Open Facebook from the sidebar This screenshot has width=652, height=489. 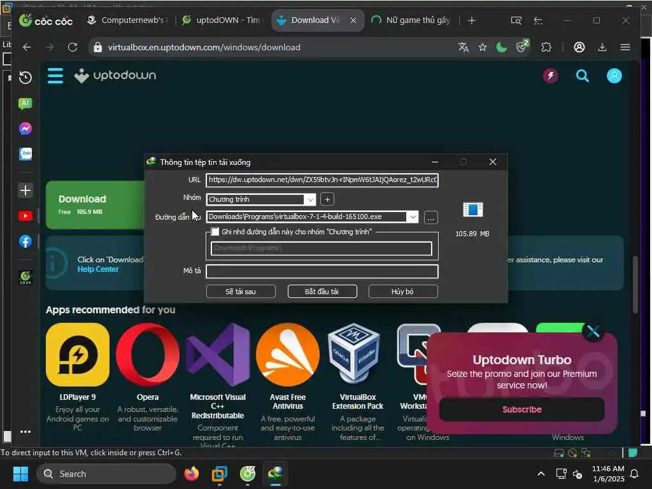(25, 241)
